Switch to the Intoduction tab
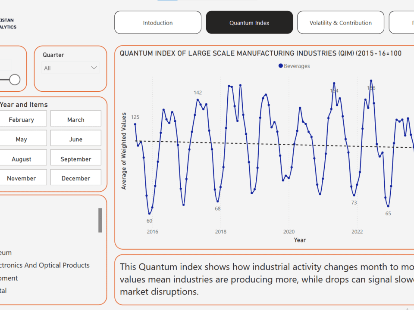This screenshot has height=310, width=414. [158, 23]
